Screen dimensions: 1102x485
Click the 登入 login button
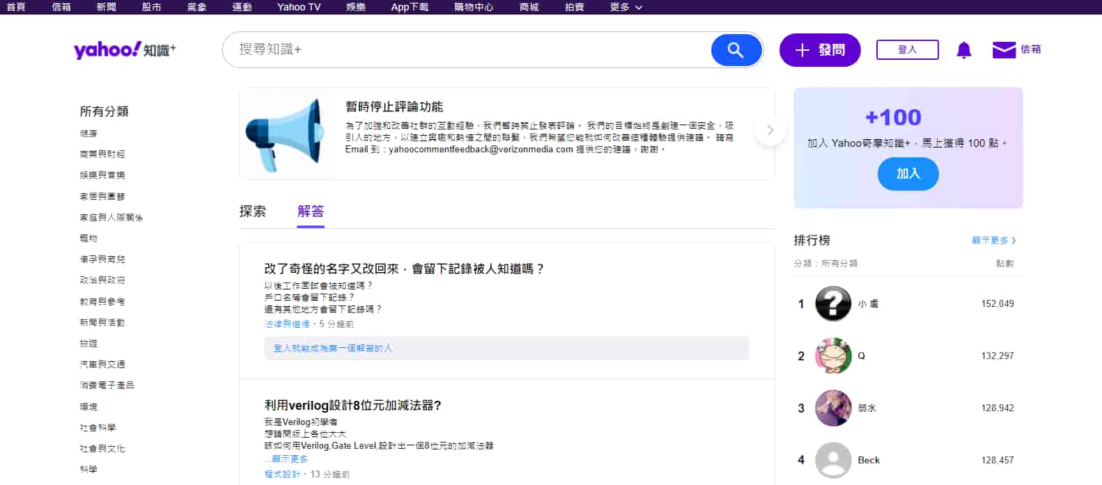click(908, 50)
